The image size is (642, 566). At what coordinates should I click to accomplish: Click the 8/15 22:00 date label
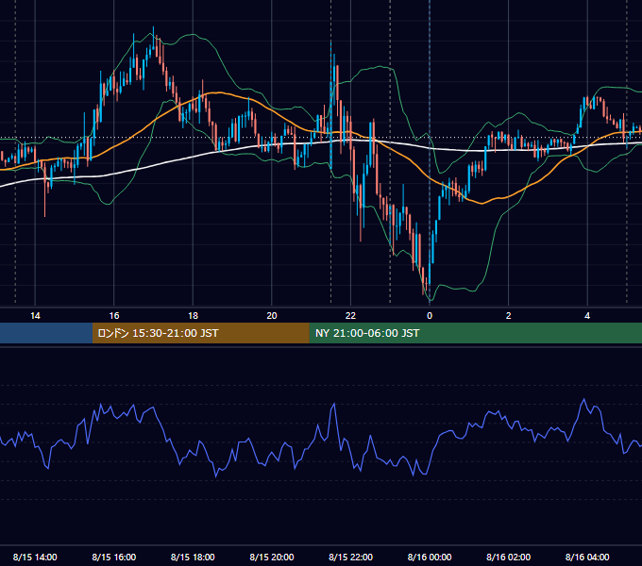tap(350, 557)
